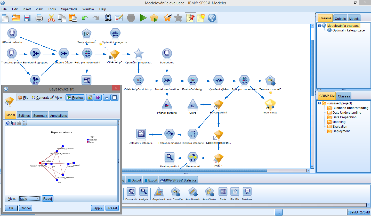Select the Evaluační design node
Screen dimensions: 371x216
coord(192,80)
